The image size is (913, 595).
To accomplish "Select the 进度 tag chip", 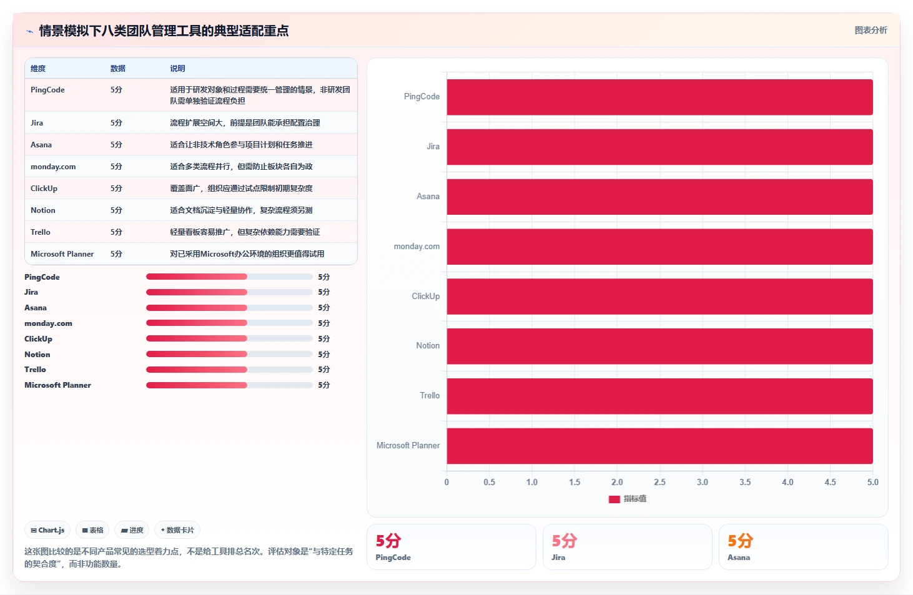I will [132, 530].
